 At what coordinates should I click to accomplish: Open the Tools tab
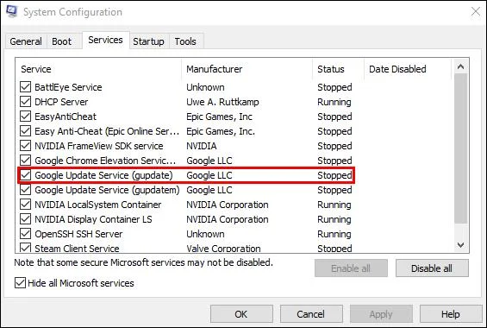click(x=185, y=41)
